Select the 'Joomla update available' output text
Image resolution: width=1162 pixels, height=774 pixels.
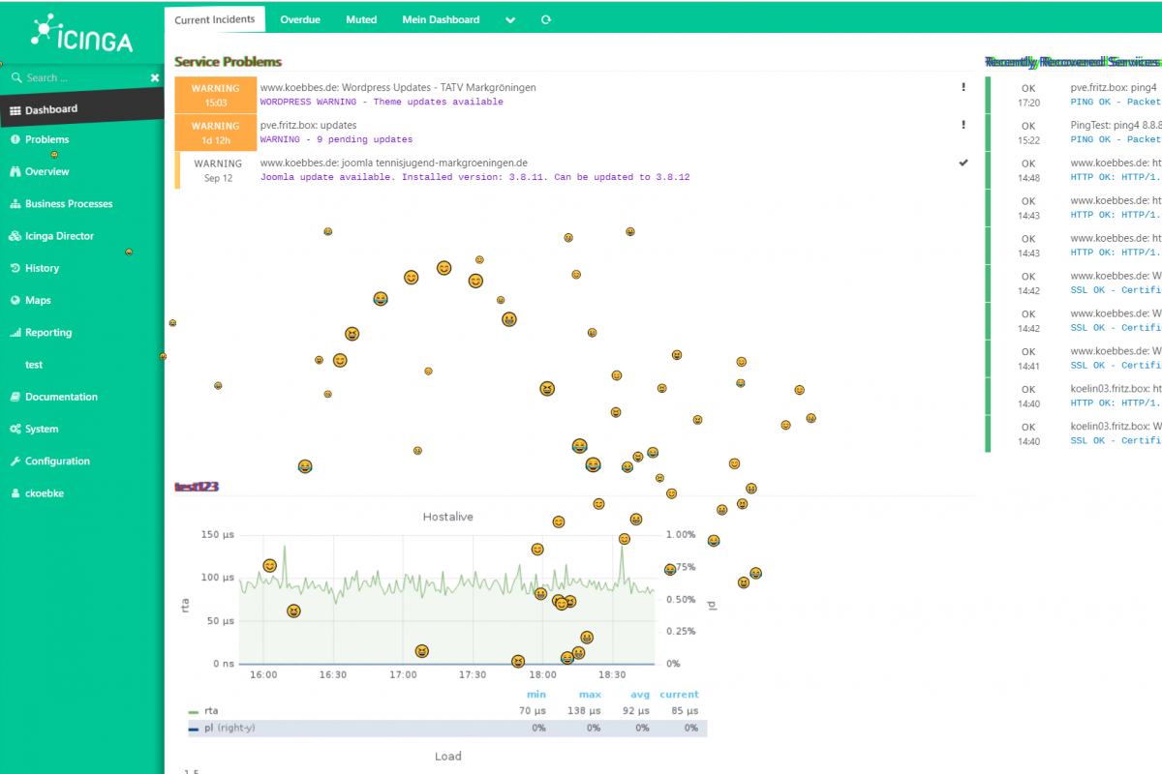coord(474,177)
